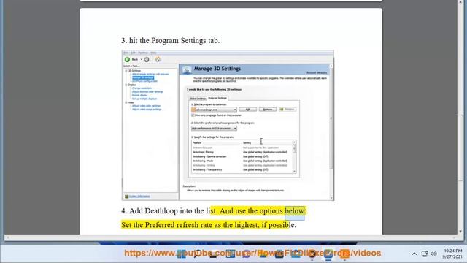Click the 'Antialiasing - Transparency' feature row
The image size is (467, 263).
(242, 170)
